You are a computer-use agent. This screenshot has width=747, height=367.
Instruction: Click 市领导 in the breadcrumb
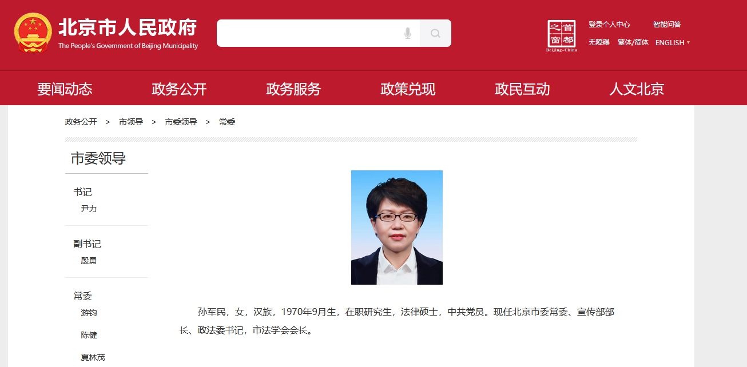(x=131, y=122)
